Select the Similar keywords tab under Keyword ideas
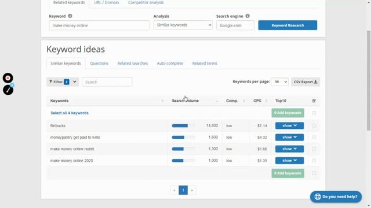This screenshot has height=208, width=371. tap(66, 63)
